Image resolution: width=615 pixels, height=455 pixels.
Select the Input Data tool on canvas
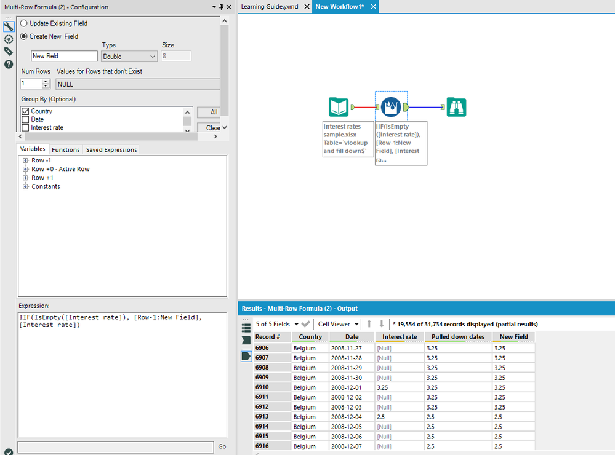338,107
